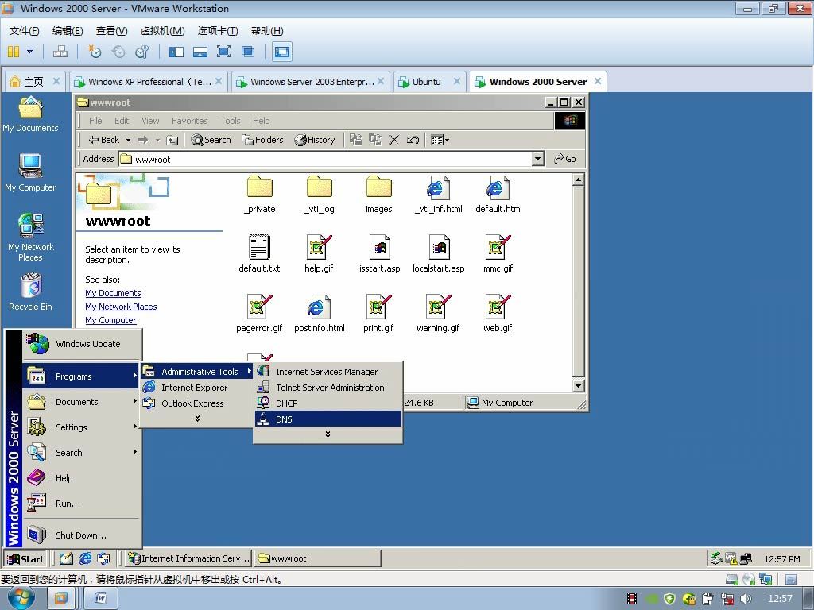Image resolution: width=814 pixels, height=610 pixels.
Task: Toggle the VMware full screen icon
Action: [x=223, y=52]
